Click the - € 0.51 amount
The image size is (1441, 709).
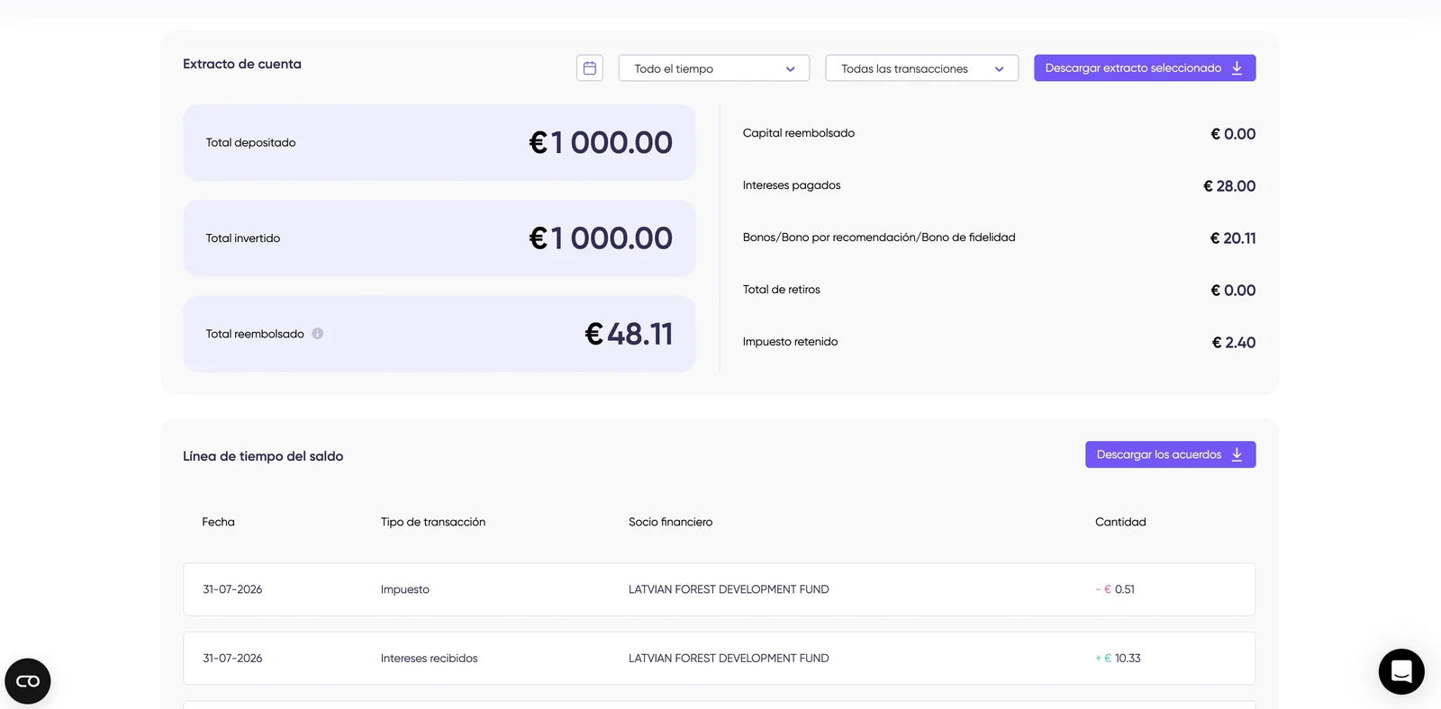pos(1115,589)
